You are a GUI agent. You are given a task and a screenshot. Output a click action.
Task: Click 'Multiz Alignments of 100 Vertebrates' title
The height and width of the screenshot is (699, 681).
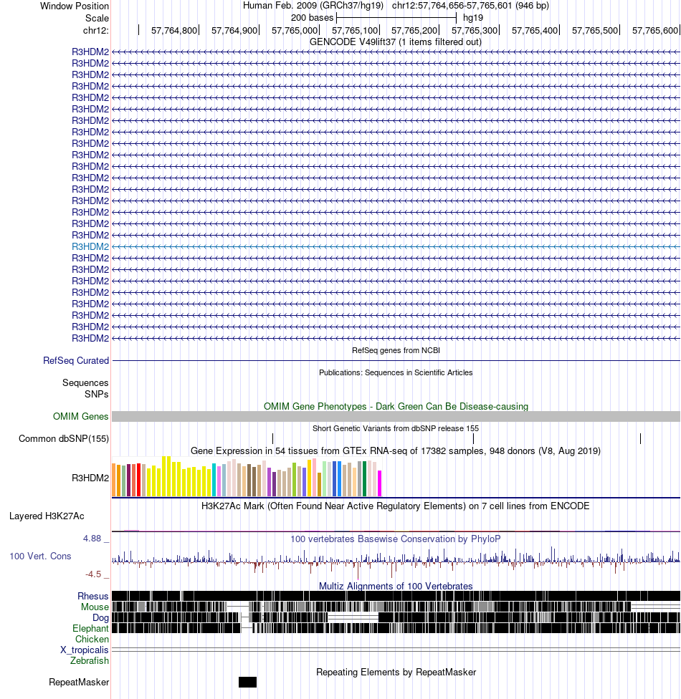396,587
